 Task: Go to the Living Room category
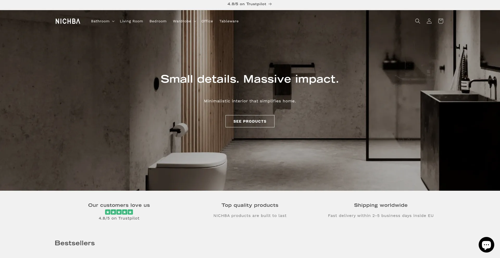[x=131, y=21]
